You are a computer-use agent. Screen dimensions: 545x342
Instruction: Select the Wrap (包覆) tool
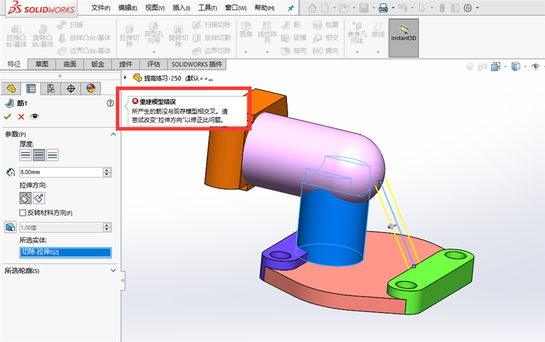326,25
